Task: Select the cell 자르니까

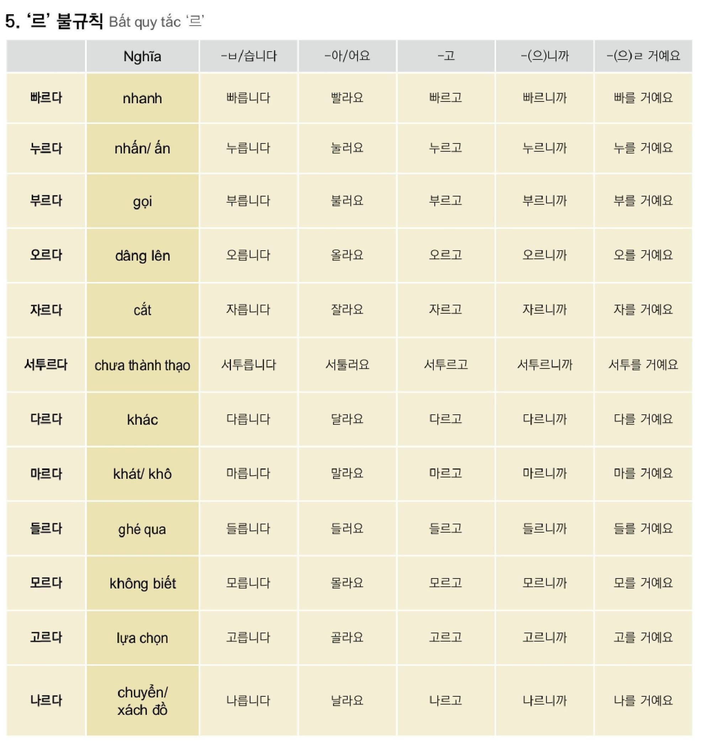Action: coord(544,309)
